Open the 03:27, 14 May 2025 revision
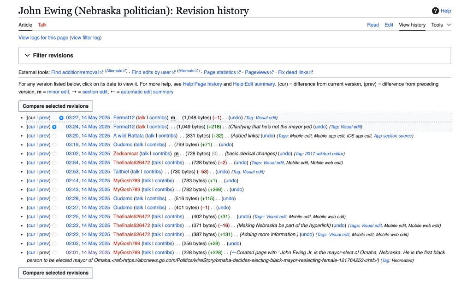Viewport: 461px width, 284px height. 88,118
